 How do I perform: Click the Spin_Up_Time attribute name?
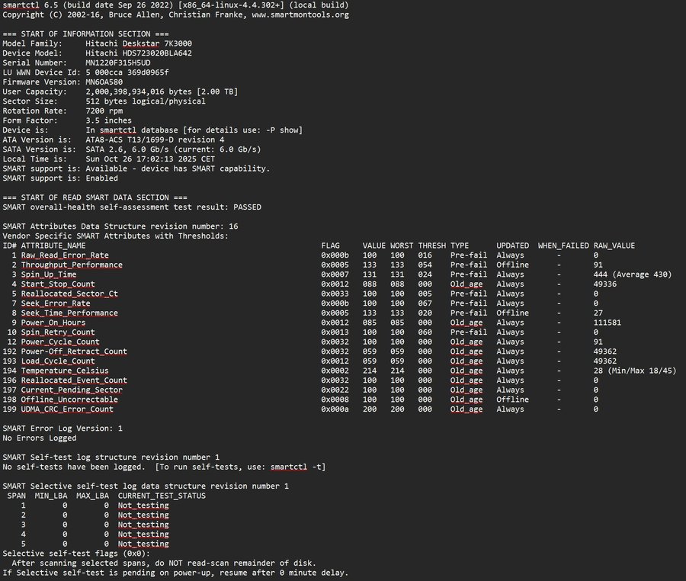pyautogui.click(x=49, y=274)
